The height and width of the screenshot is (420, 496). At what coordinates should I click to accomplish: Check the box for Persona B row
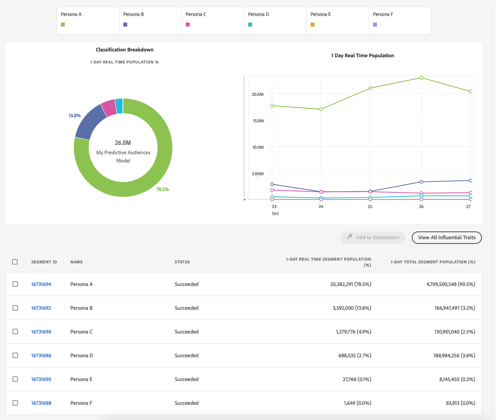pyautogui.click(x=15, y=308)
